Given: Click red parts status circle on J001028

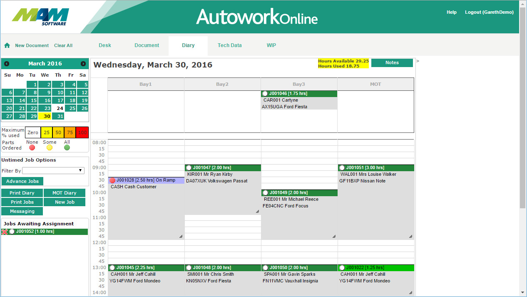Looking at the screenshot, I should pos(112,180).
